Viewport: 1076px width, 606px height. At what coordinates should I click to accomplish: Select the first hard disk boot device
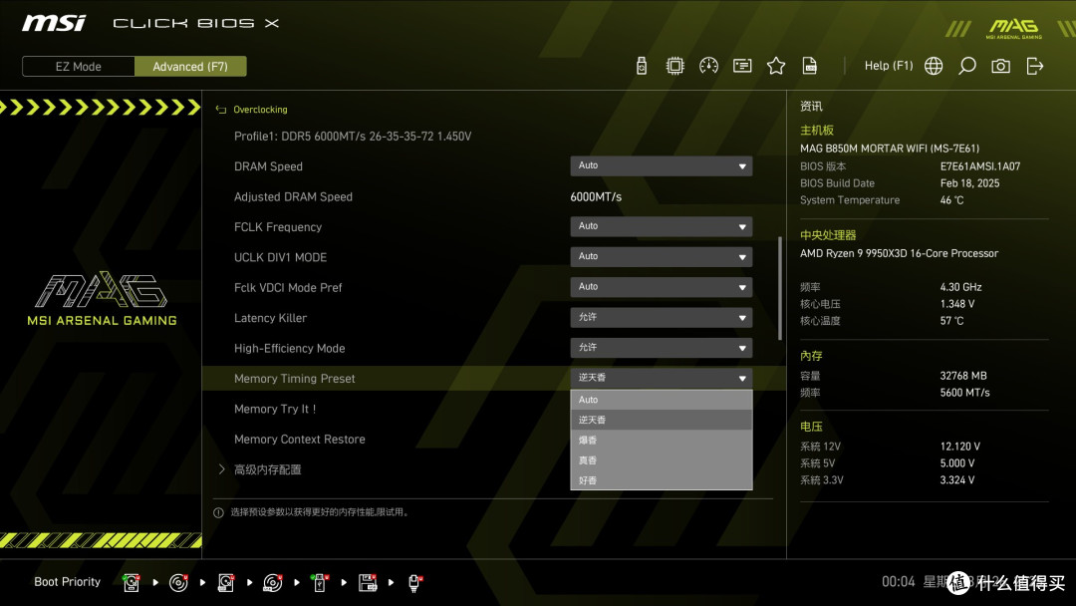(x=132, y=583)
